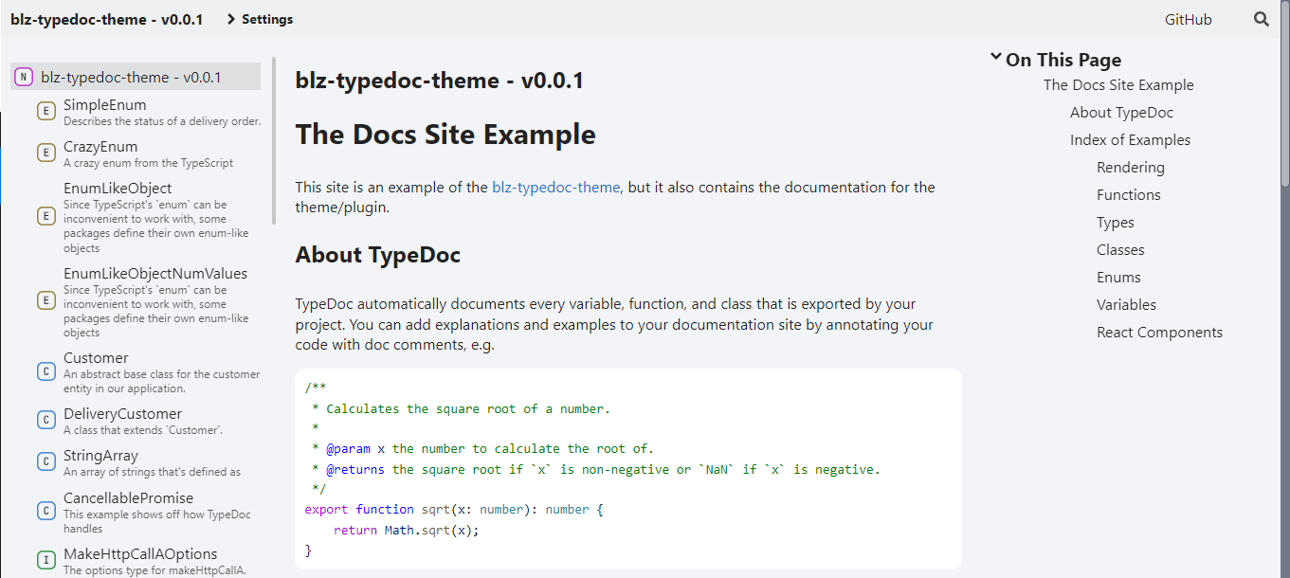Click the N namespace icon for blz-typedoc-theme
Viewport: 1290px width, 578px height.
[24, 77]
